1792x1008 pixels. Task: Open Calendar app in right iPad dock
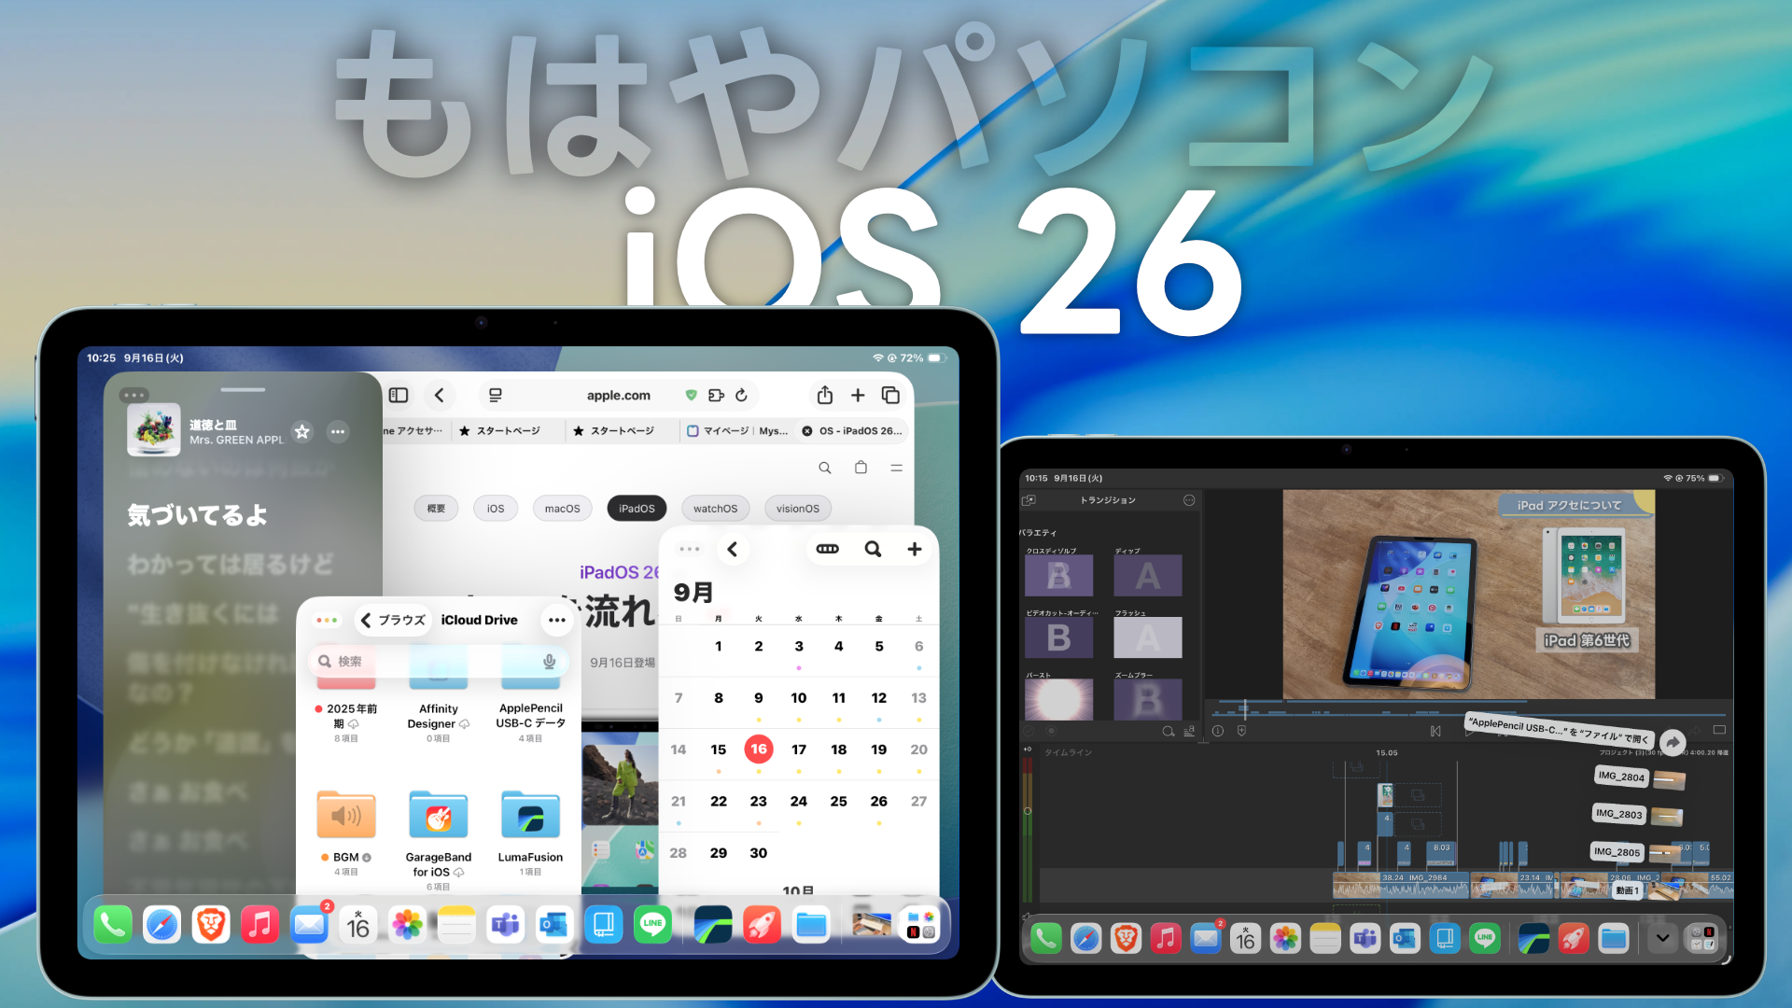point(1246,938)
